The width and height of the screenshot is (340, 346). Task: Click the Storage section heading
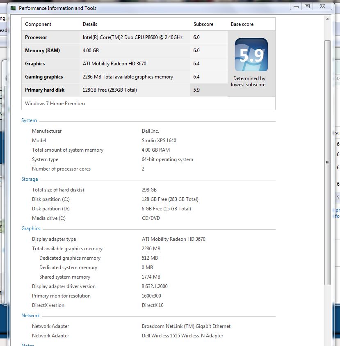[30, 179]
